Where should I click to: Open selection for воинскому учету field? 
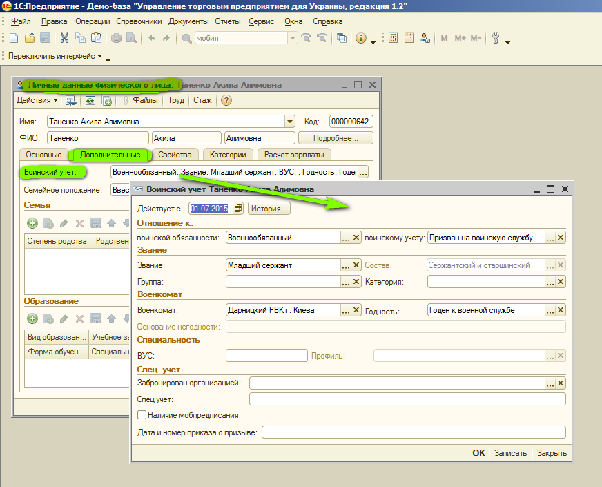click(x=550, y=238)
